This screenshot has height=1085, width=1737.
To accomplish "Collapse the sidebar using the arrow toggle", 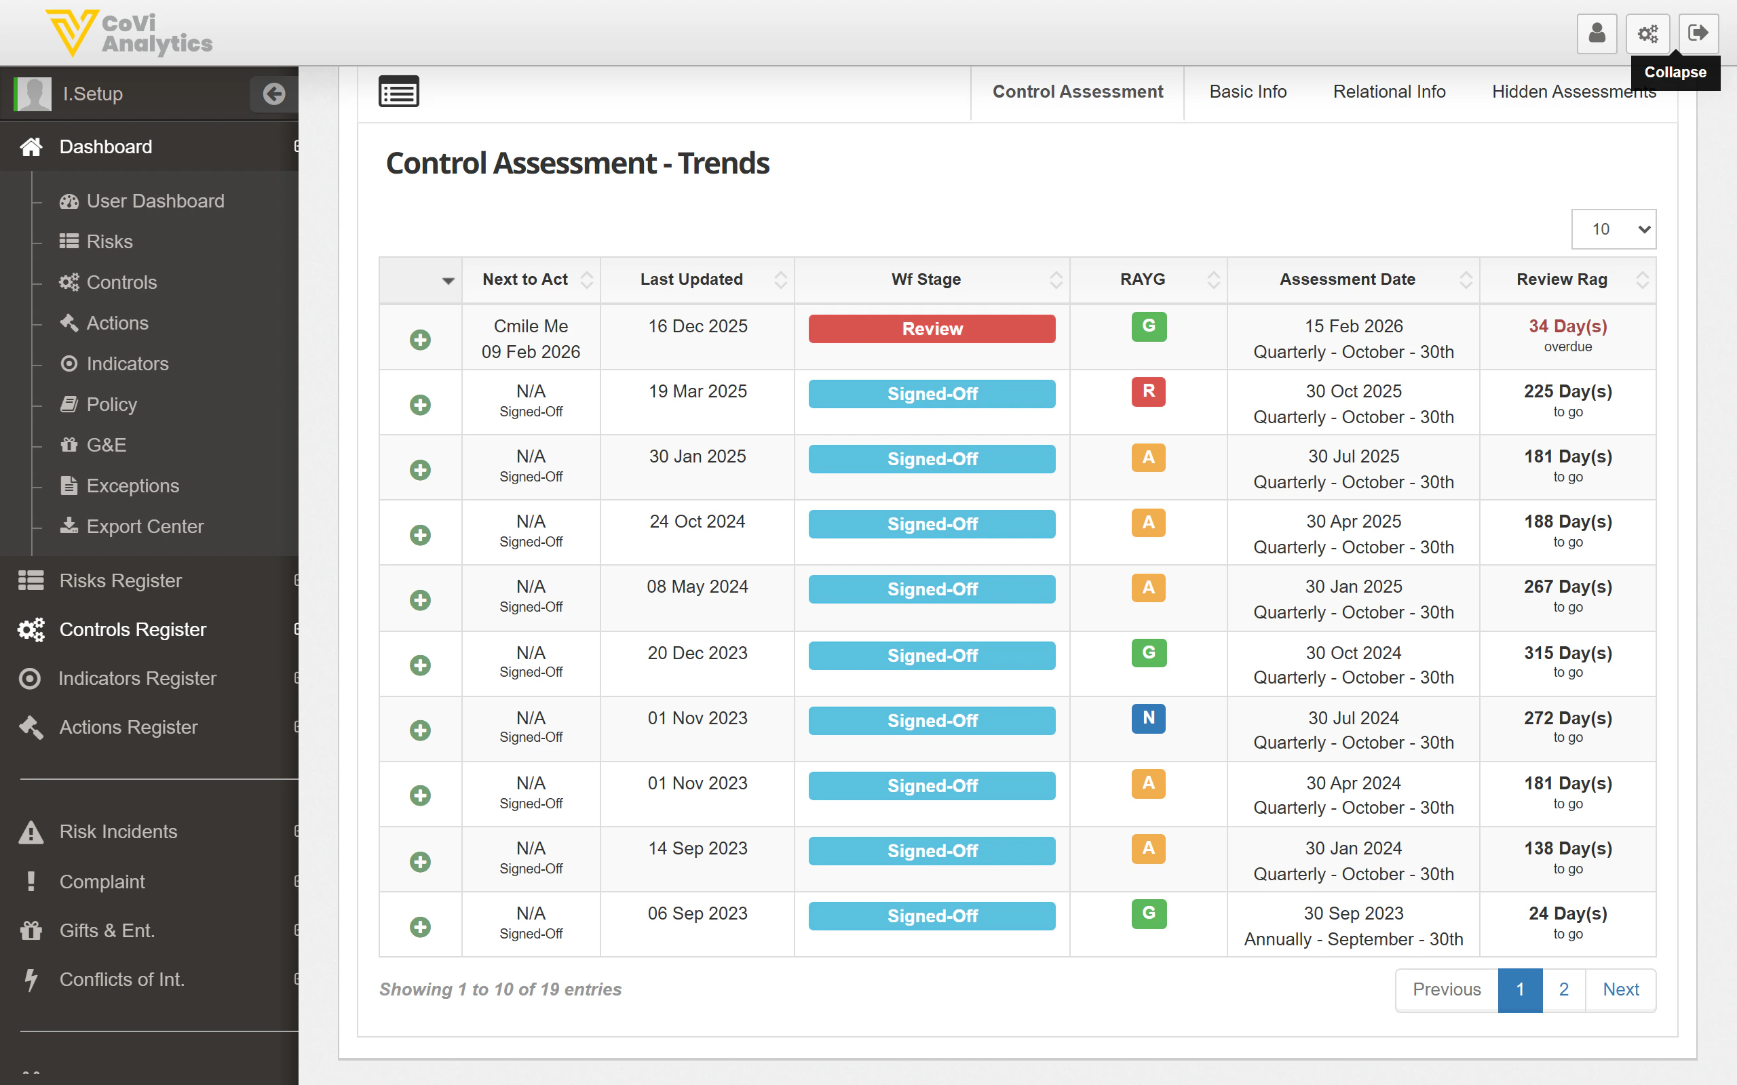I will (273, 94).
